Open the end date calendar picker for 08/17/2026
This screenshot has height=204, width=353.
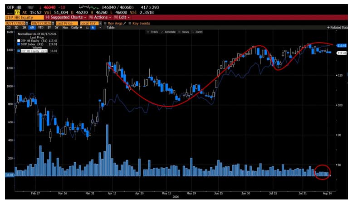pyautogui.click(x=53, y=24)
